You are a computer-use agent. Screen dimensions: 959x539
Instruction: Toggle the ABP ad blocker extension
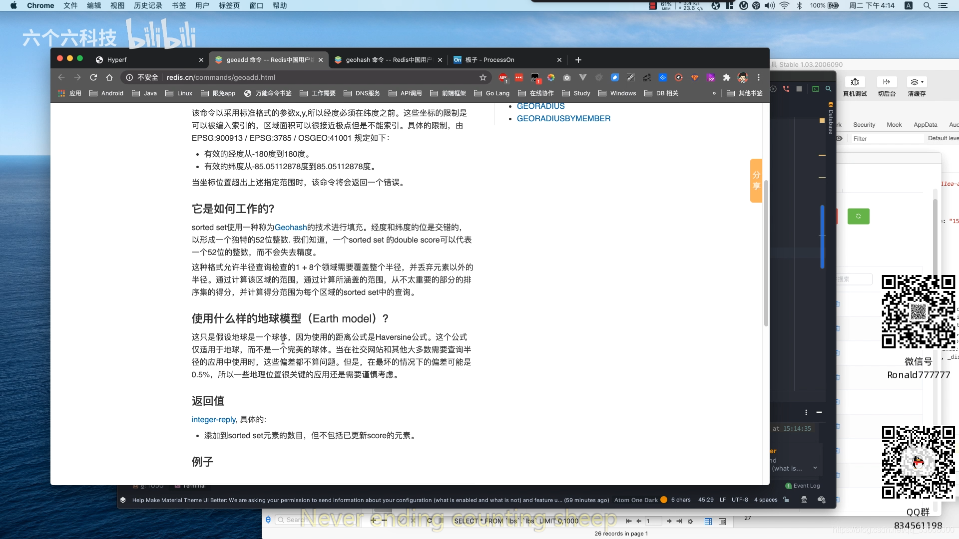click(502, 76)
